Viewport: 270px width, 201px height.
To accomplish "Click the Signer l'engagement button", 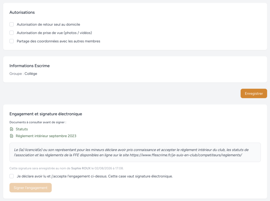I will (x=31, y=188).
